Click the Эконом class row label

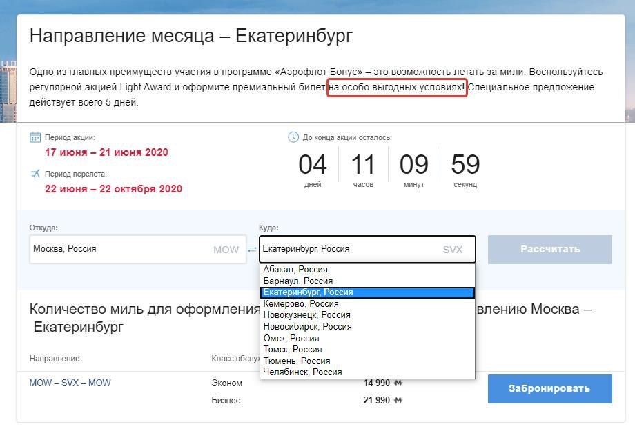[227, 383]
